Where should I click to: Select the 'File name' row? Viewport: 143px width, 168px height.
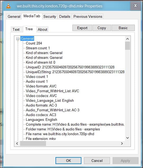[x=60, y=134]
